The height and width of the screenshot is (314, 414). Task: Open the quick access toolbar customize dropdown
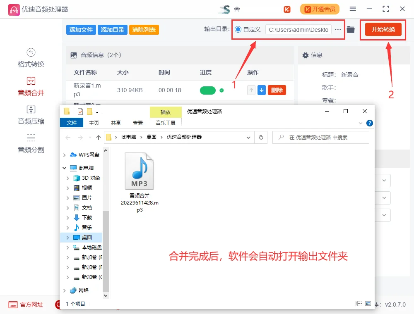(x=97, y=112)
